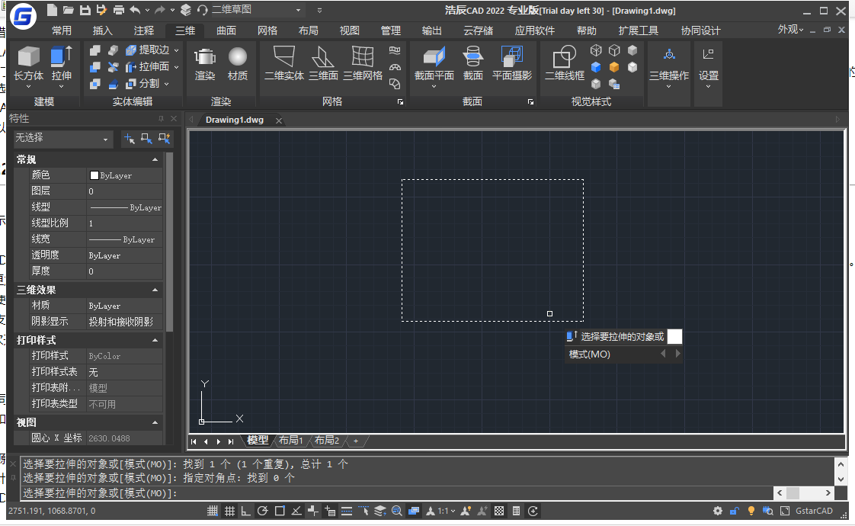The image size is (855, 526).
Task: Click the first-layout navigation arrow below canvas
Action: pos(194,441)
